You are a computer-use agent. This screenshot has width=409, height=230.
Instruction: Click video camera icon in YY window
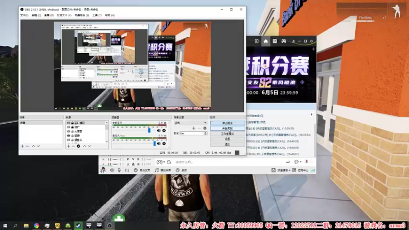tap(257, 41)
